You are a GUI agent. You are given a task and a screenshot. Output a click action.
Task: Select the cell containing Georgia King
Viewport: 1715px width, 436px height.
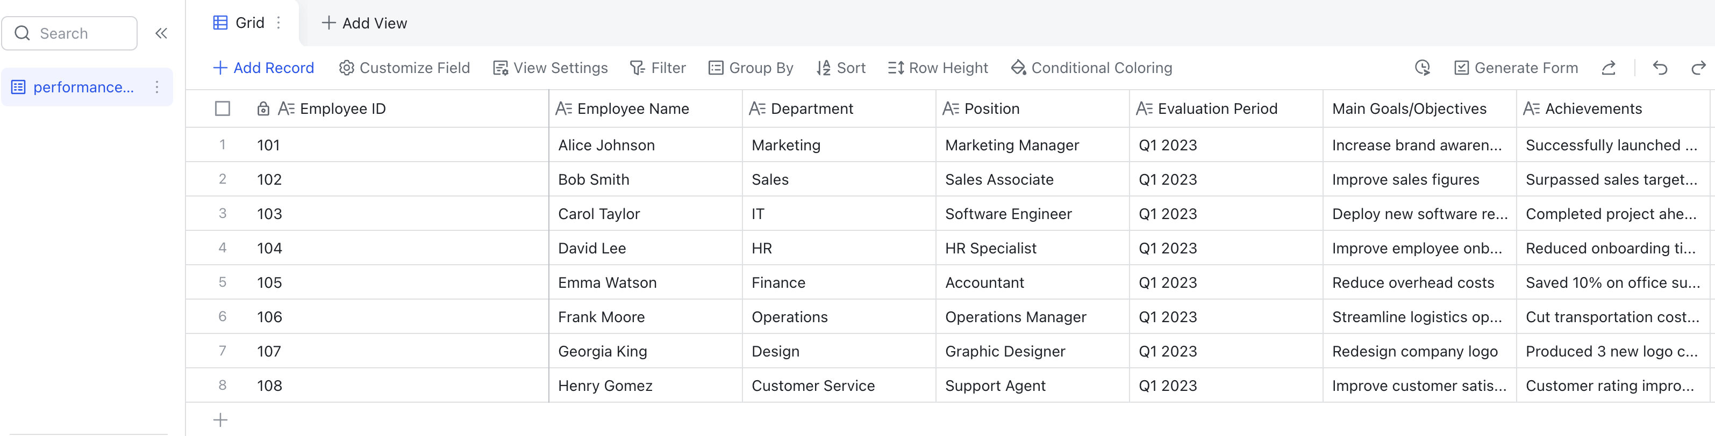point(646,351)
